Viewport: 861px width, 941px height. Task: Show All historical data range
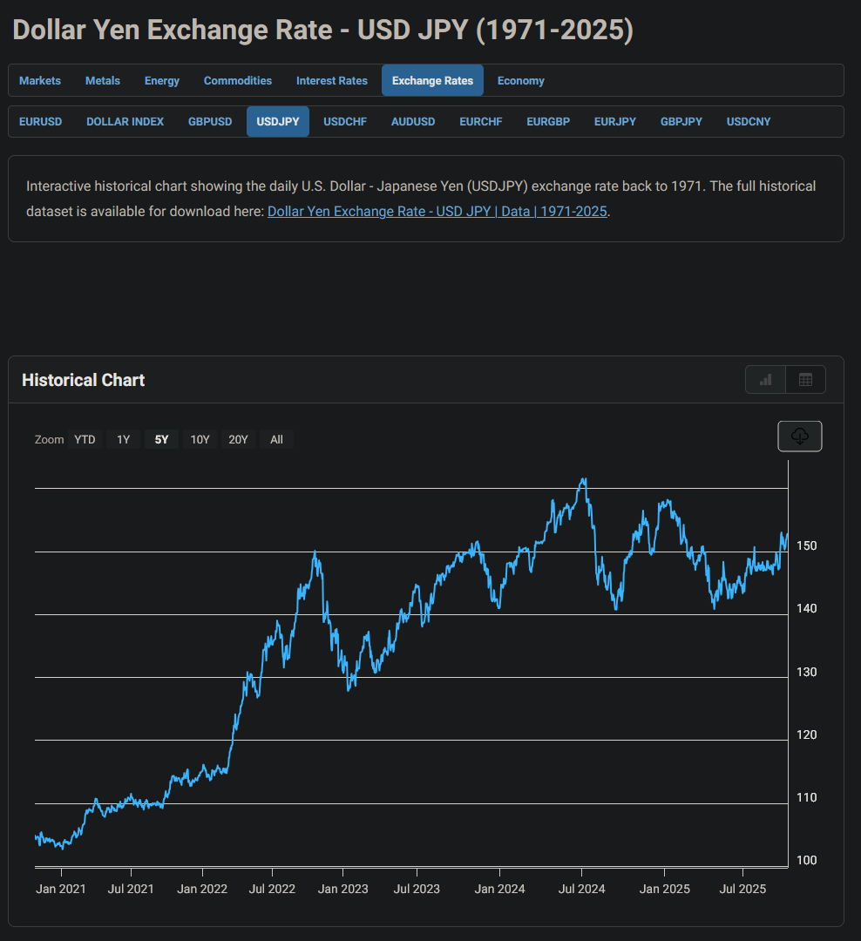point(277,439)
